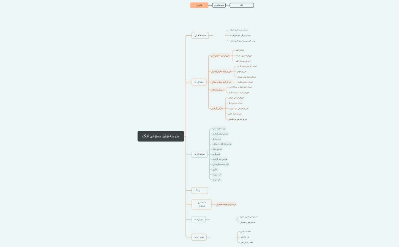The height and width of the screenshot is (247, 399).
Task: Select the تماس با ما node
Action: click(199, 237)
